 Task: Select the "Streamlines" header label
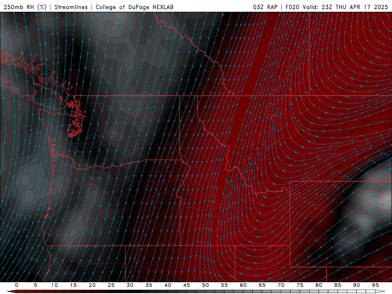click(71, 7)
